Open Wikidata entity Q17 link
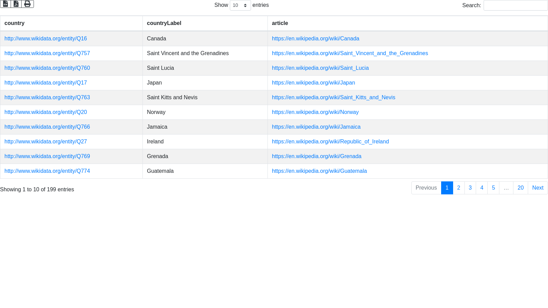548x308 pixels. (x=46, y=83)
